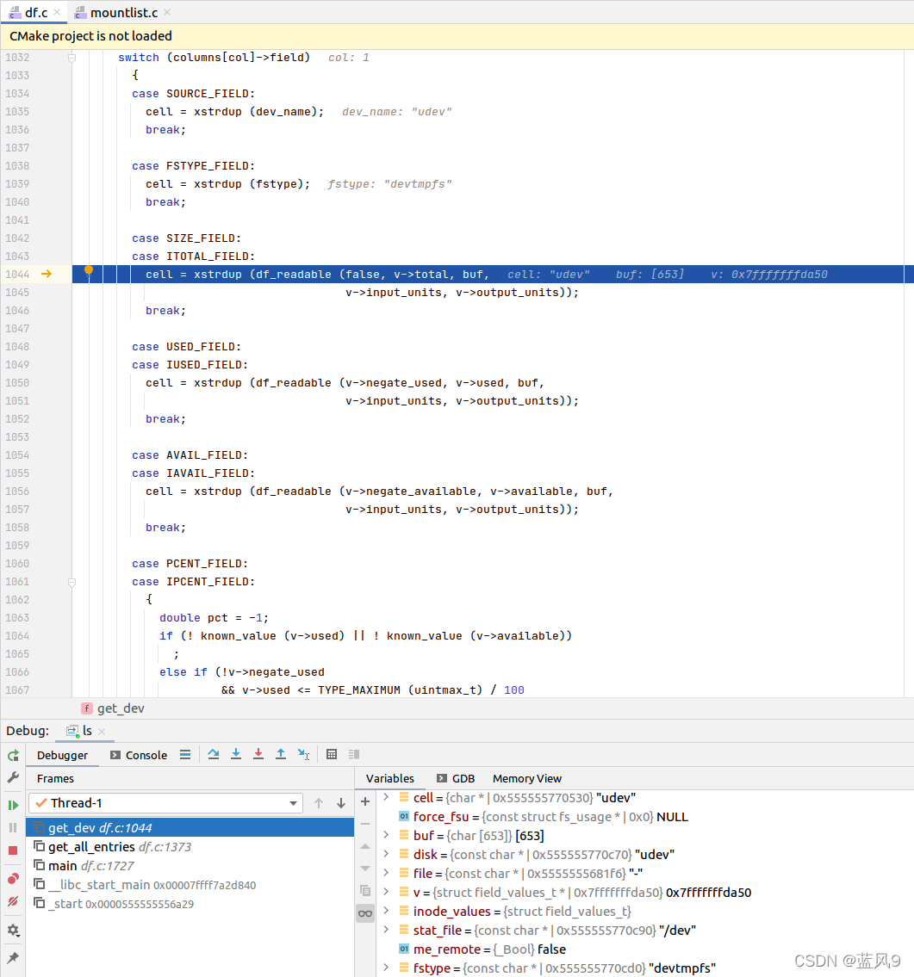Click Run to Cursor icon

(x=303, y=755)
